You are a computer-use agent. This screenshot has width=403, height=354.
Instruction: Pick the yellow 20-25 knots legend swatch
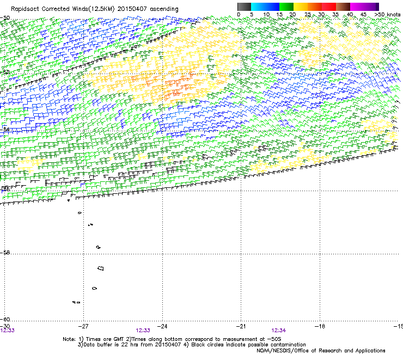pyautogui.click(x=301, y=7)
